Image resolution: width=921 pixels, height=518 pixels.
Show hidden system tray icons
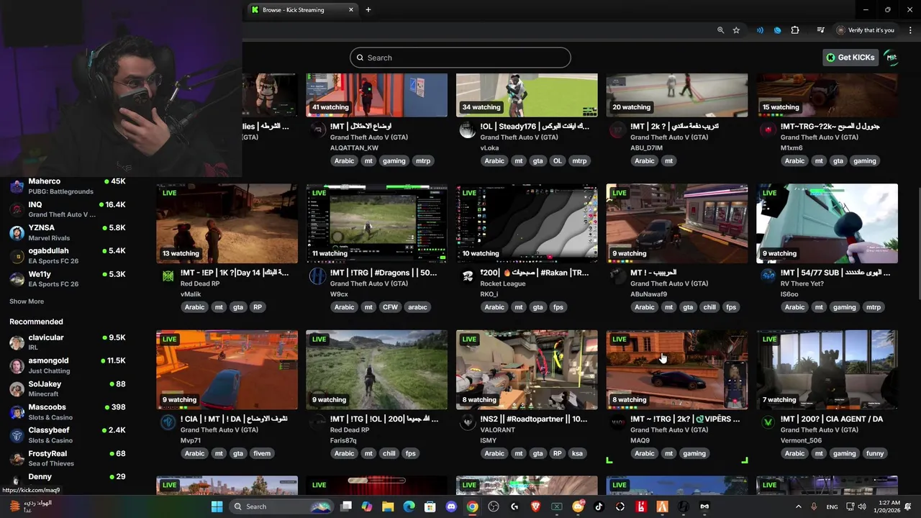point(799,506)
